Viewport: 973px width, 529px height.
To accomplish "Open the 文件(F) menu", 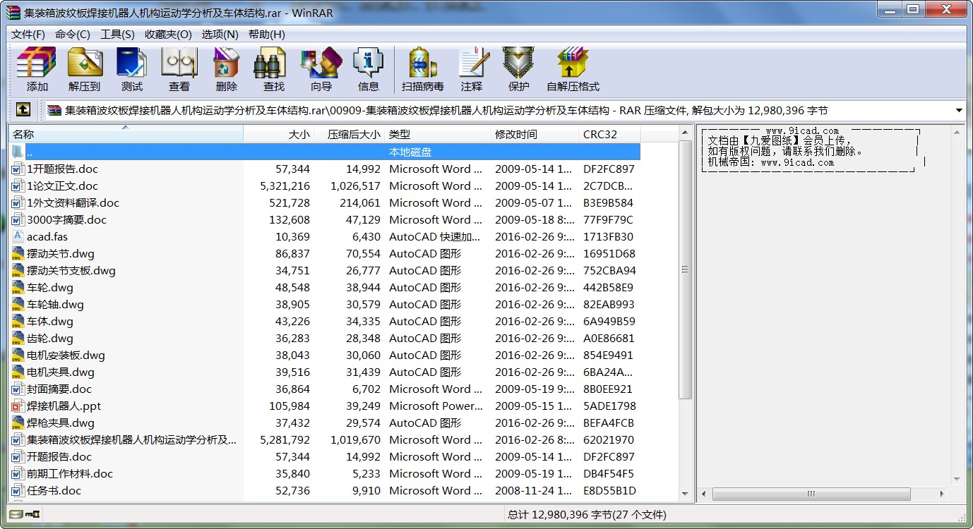I will 28,35.
